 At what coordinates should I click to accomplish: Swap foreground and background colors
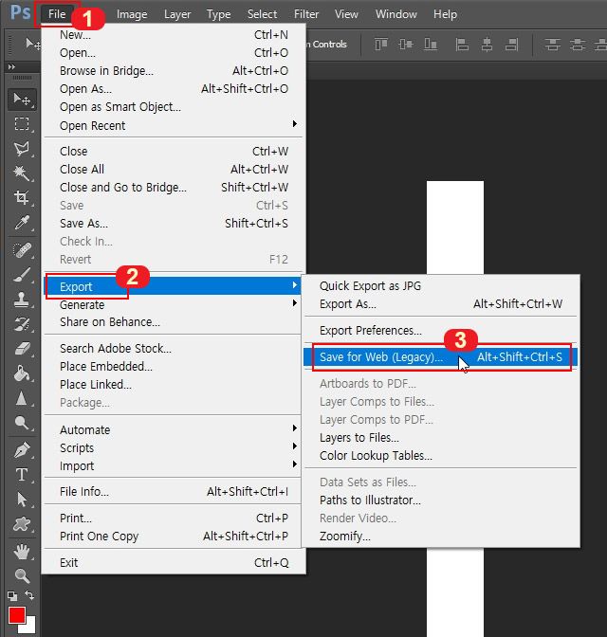point(29,595)
